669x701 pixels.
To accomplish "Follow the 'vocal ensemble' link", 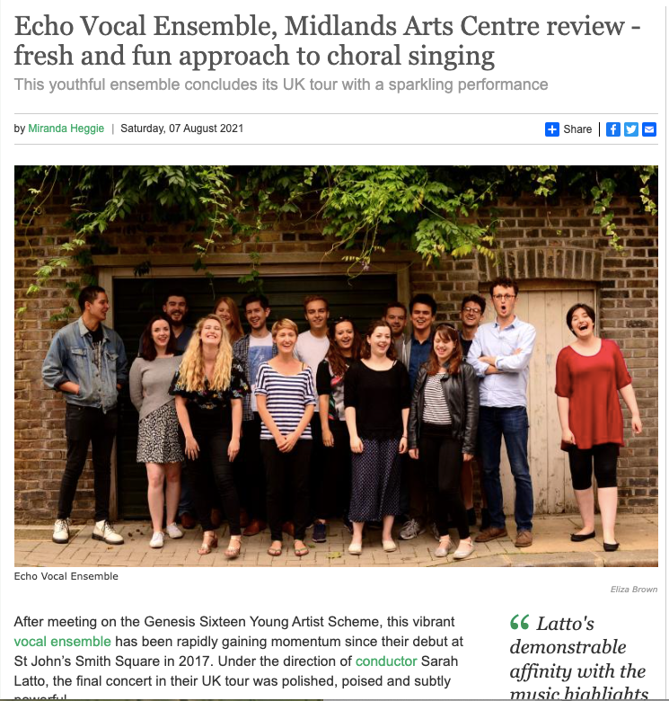I will pos(62,641).
